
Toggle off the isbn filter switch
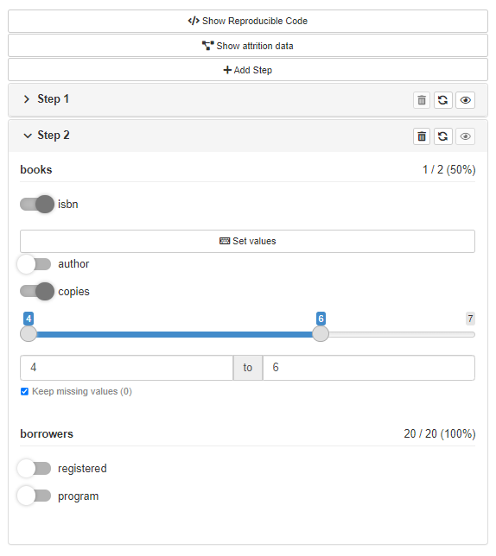[37, 205]
